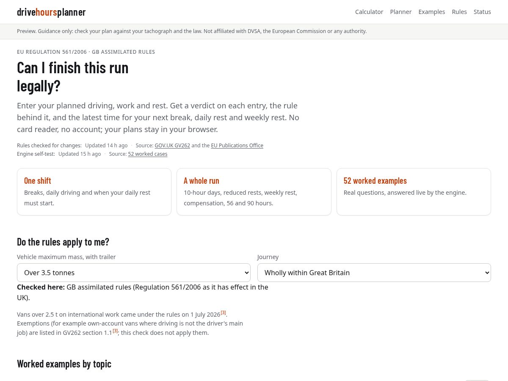Click the drivehoursplanner logo
The height and width of the screenshot is (381, 508).
(51, 12)
